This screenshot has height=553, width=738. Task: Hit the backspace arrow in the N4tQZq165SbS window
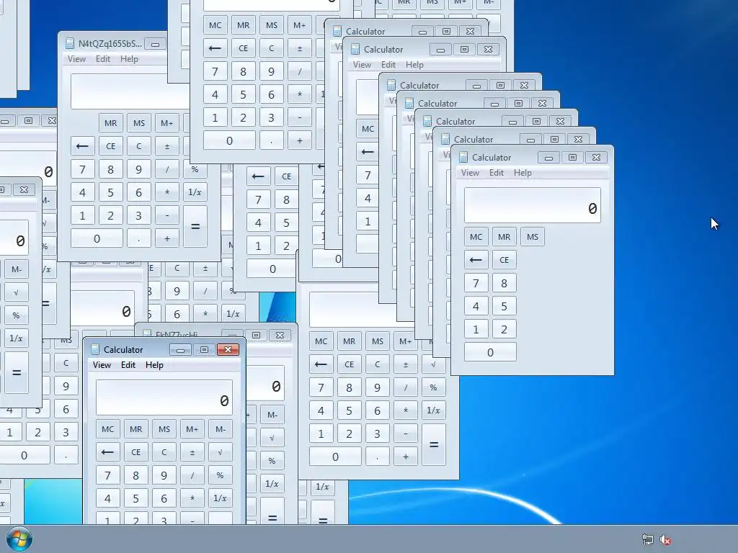(82, 146)
